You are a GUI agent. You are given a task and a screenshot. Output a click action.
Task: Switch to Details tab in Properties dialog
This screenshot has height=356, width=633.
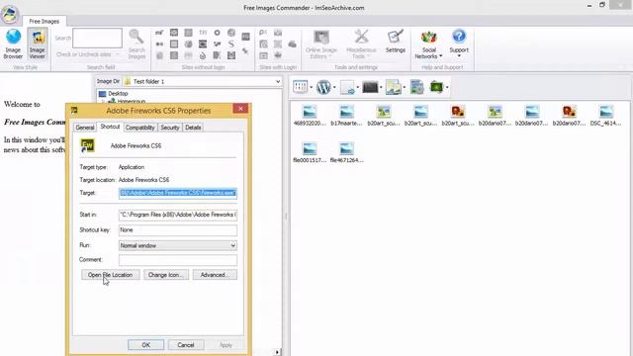pyautogui.click(x=193, y=128)
